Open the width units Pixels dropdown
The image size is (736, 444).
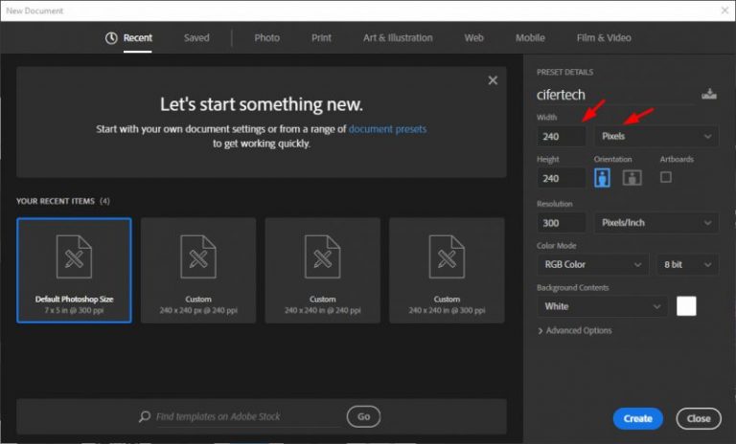(656, 136)
